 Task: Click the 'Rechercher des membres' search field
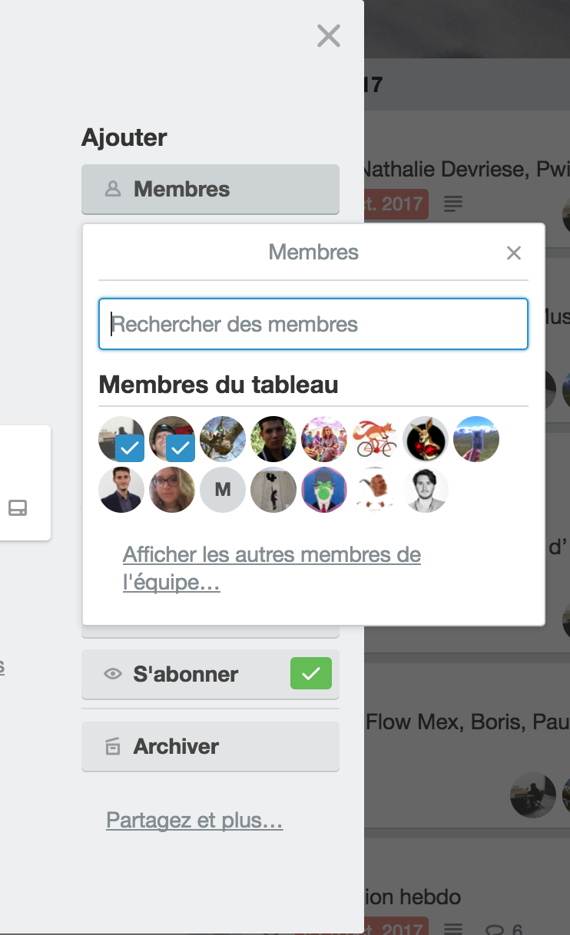point(313,324)
